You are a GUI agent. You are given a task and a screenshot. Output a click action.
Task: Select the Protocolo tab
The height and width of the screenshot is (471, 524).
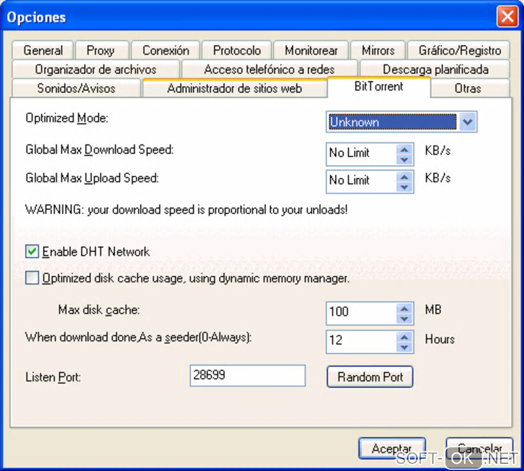click(237, 50)
